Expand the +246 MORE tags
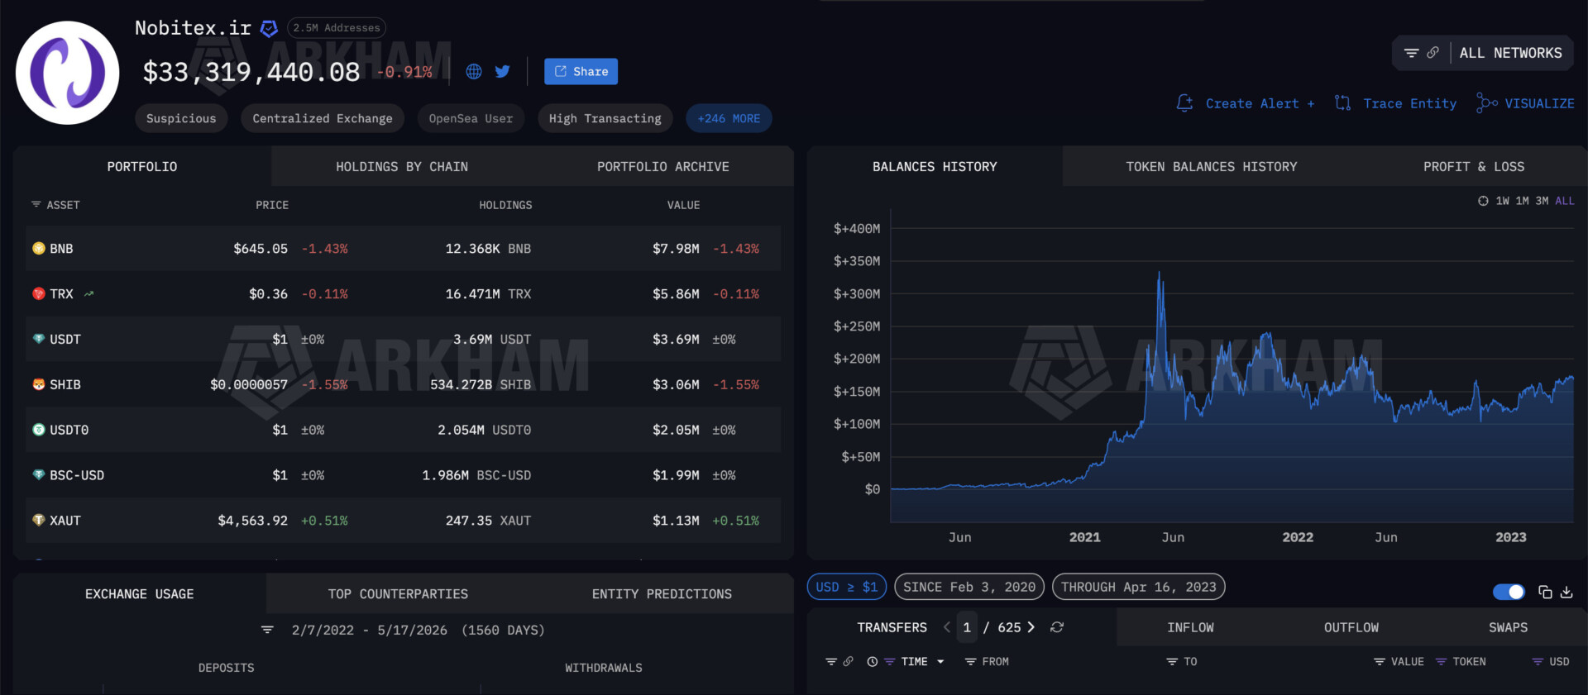 coord(729,118)
